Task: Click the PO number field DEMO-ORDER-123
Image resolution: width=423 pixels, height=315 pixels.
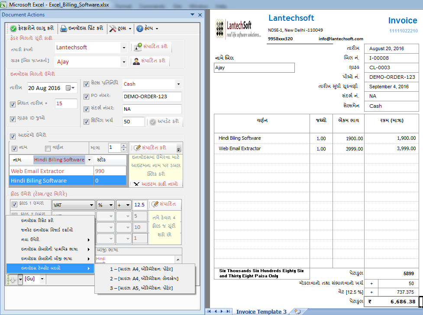Action: (152, 96)
